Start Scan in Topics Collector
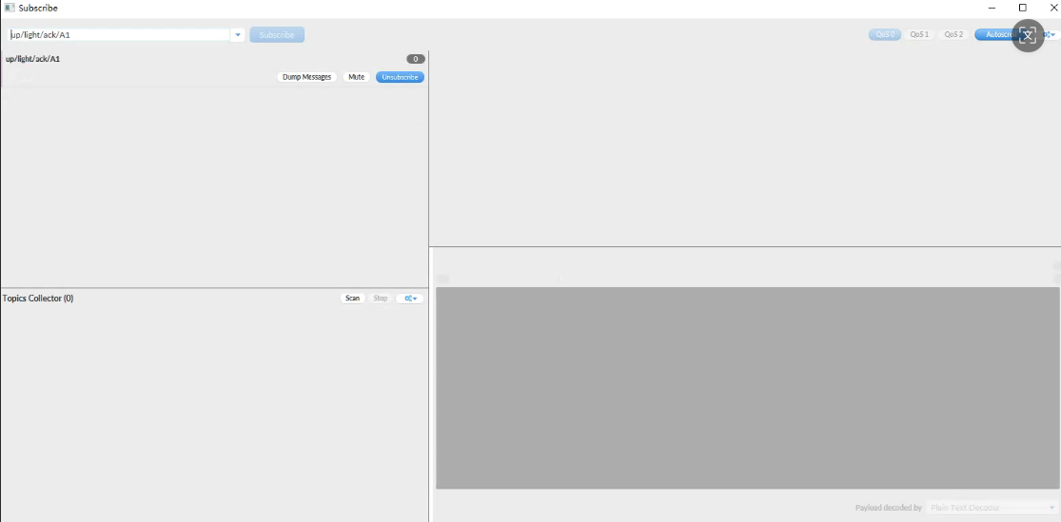1061x522 pixels. (352, 299)
